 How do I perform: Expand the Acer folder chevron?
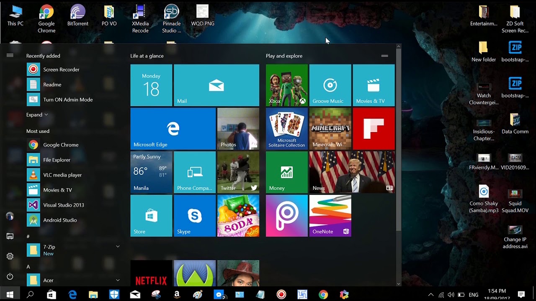coord(118,280)
